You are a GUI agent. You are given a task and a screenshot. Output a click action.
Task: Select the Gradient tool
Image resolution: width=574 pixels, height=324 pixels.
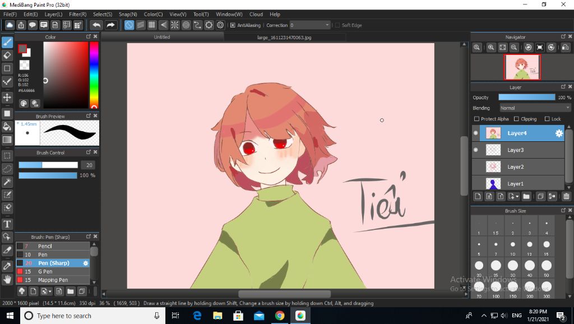7,140
